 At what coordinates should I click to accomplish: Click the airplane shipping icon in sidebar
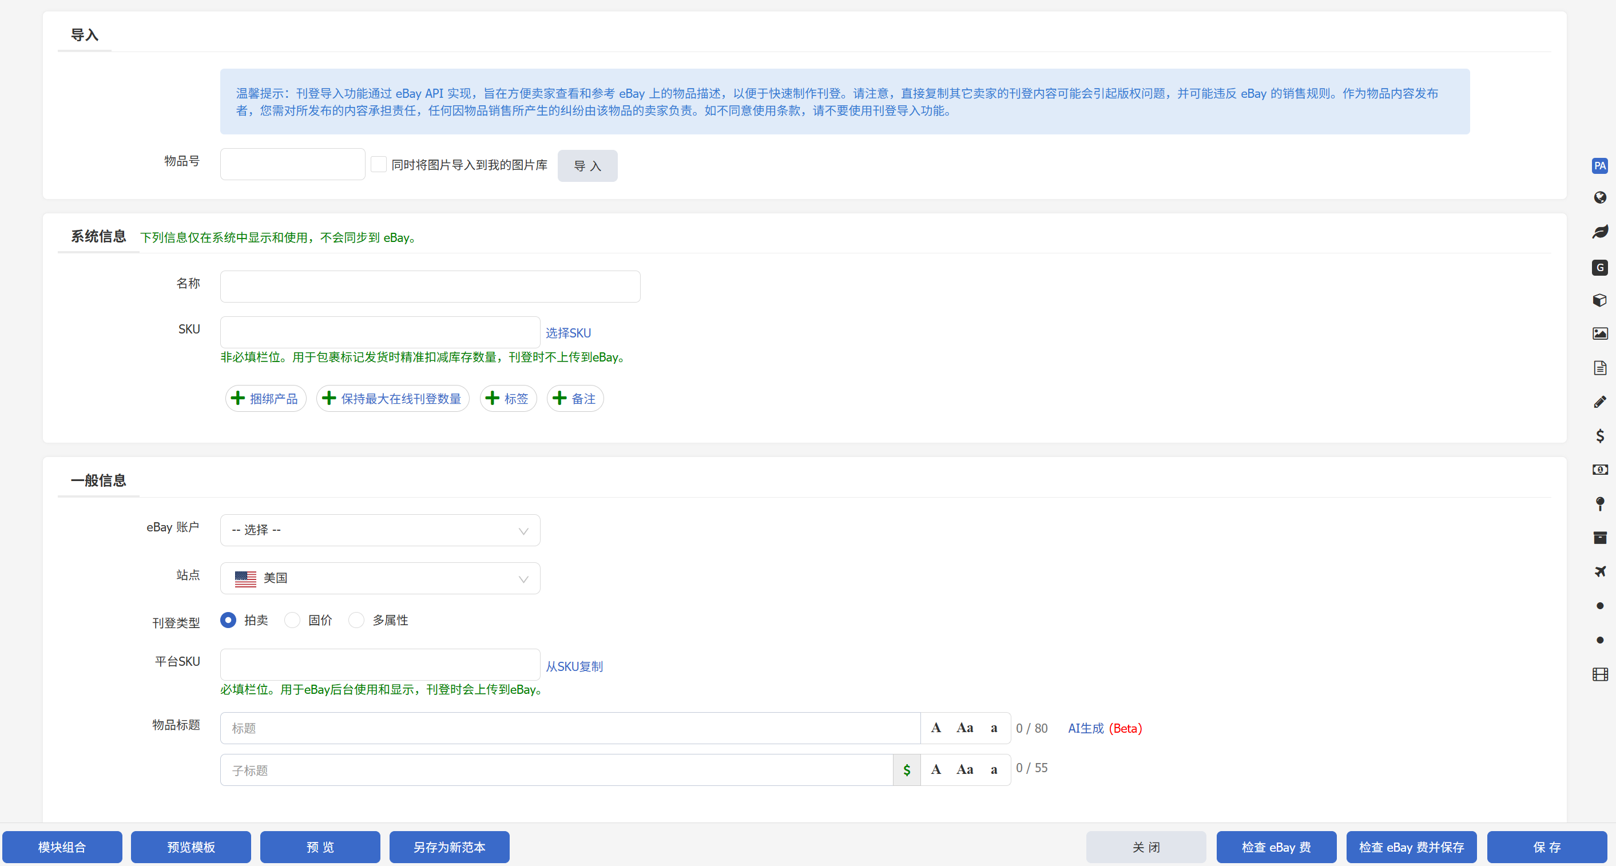point(1599,571)
